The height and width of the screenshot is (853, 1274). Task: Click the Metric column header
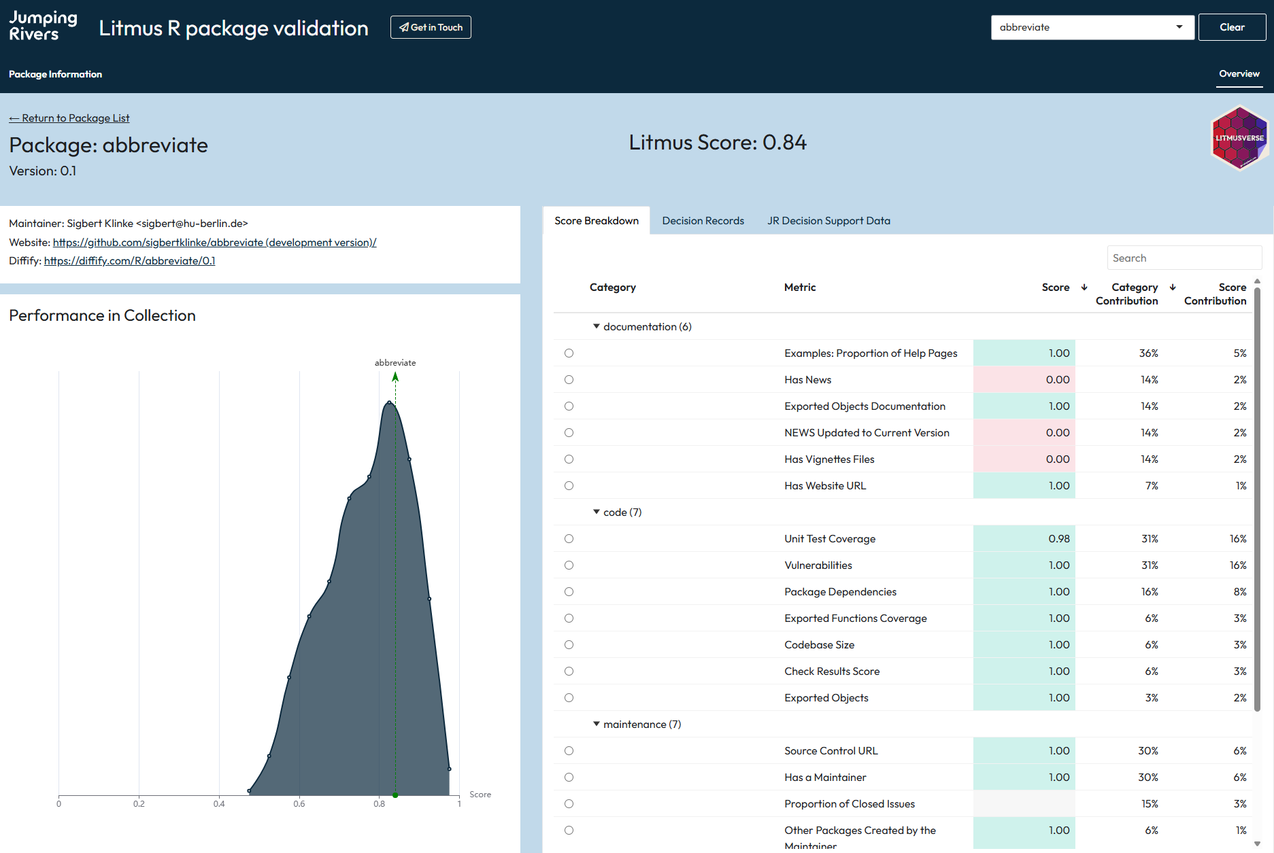[x=800, y=288]
